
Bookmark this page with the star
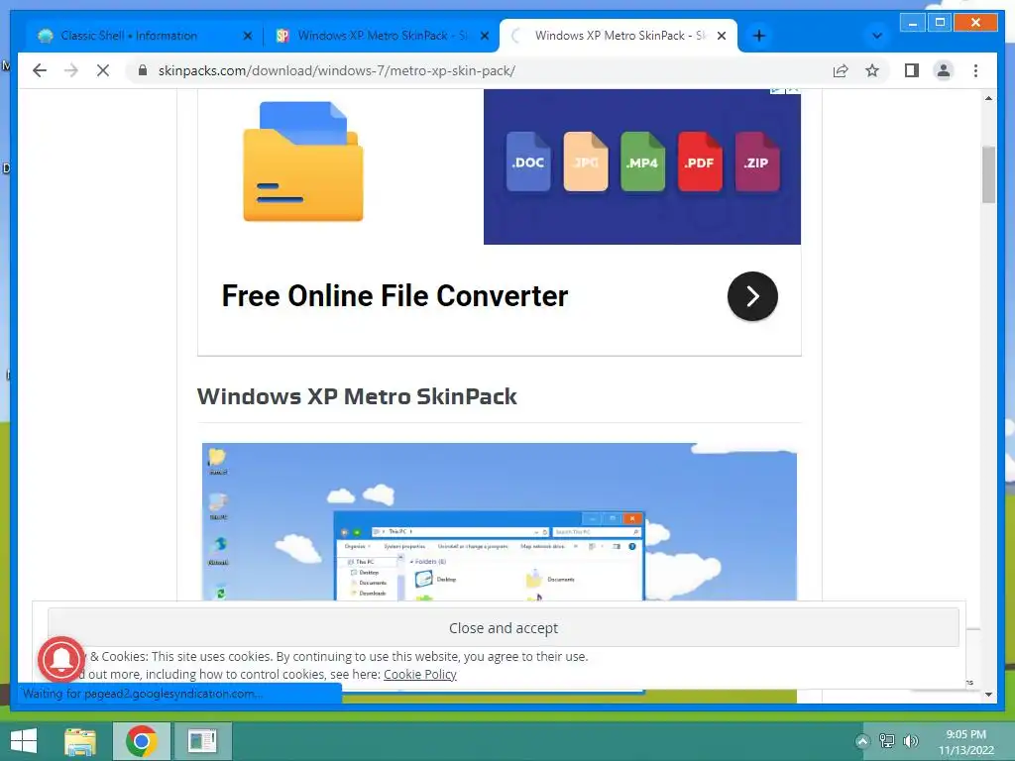(872, 70)
